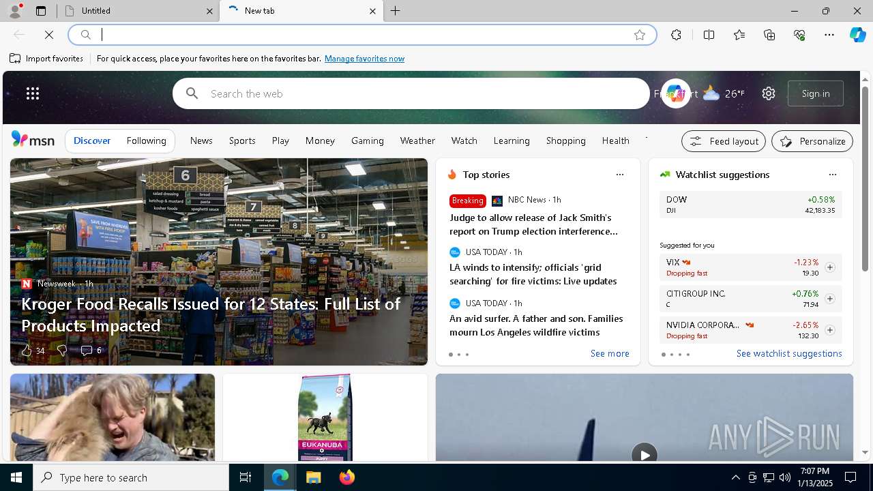
Task: Dislike the Kroger recall story
Action: point(62,351)
